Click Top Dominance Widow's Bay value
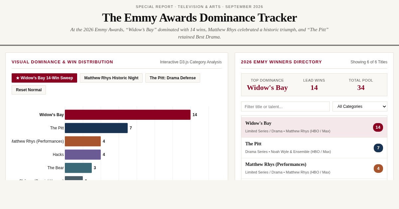This screenshot has height=209, width=399. (x=267, y=88)
